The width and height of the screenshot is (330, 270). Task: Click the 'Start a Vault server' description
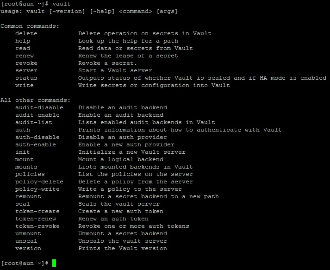pyautogui.click(x=115, y=70)
